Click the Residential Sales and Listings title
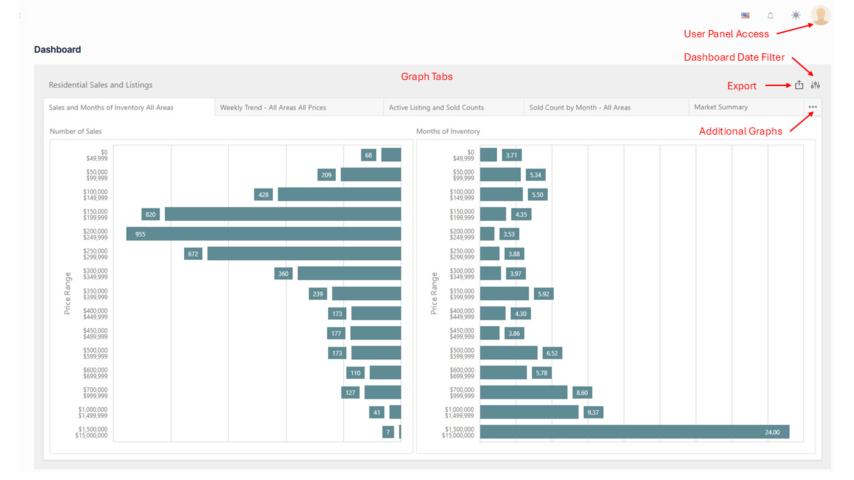 click(101, 85)
